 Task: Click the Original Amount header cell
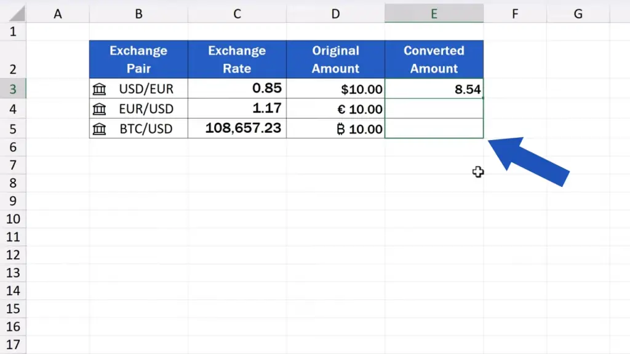tap(335, 60)
